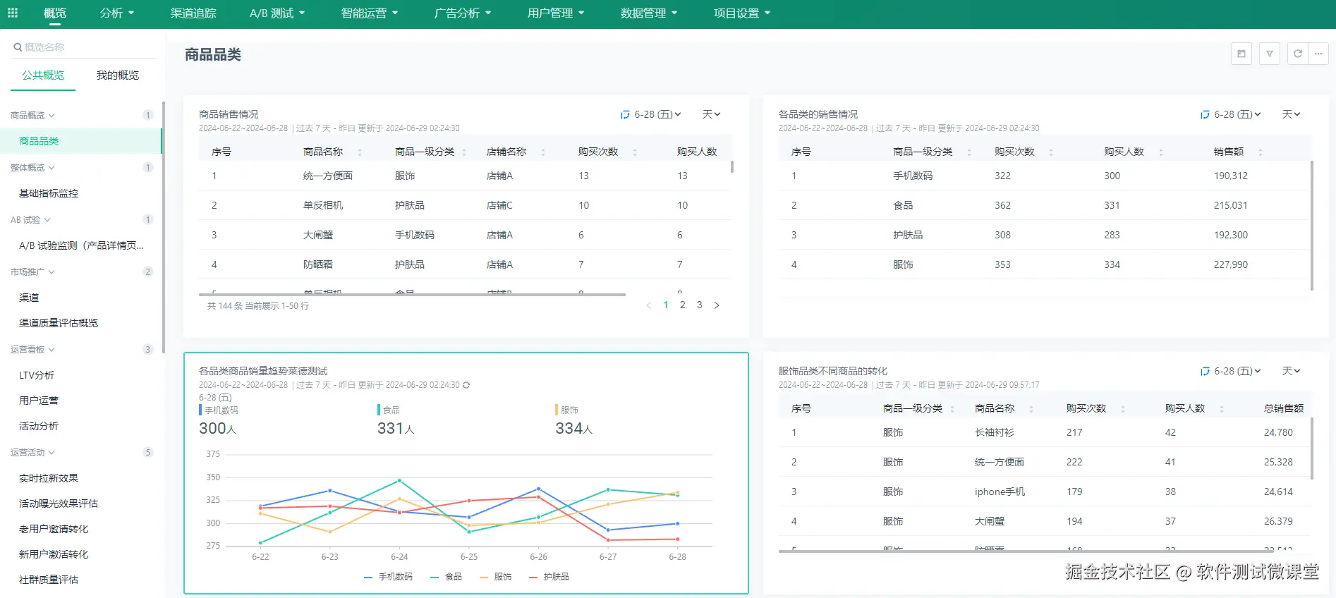
Task: Toggle 护肤品 series in chart legend
Action: point(549,577)
